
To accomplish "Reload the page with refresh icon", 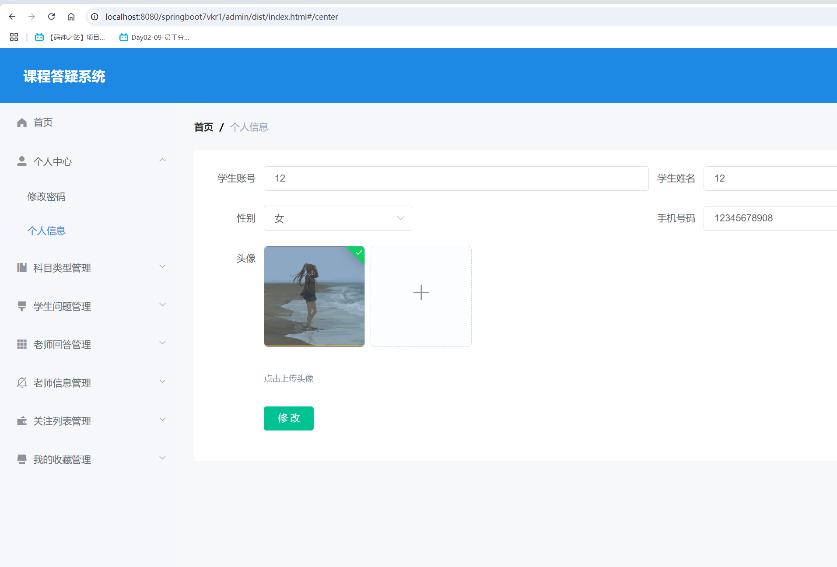I will (x=51, y=17).
